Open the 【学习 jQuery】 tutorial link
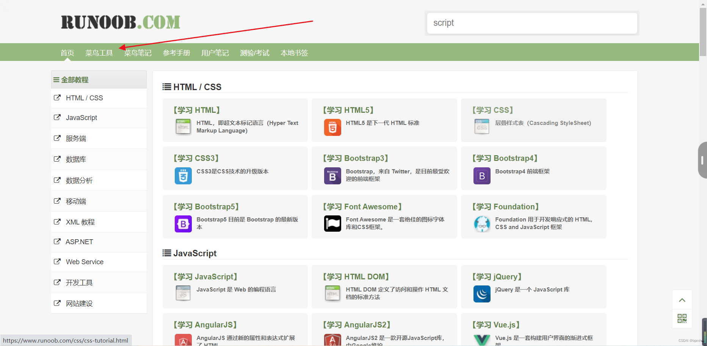Viewport: 707px width, 346px height. [x=497, y=277]
